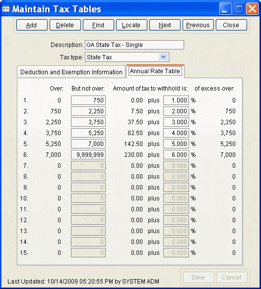The height and width of the screenshot is (289, 261).
Task: Click the 7.50 tax amount in row 2
Action: (137, 111)
